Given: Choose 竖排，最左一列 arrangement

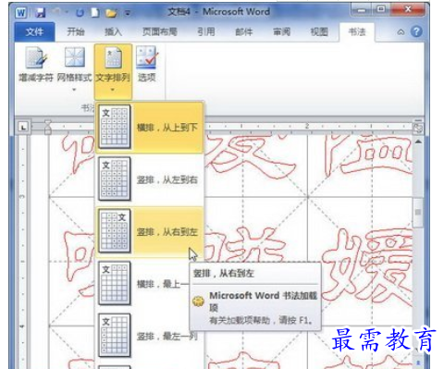Looking at the screenshot, I should pos(149,336).
